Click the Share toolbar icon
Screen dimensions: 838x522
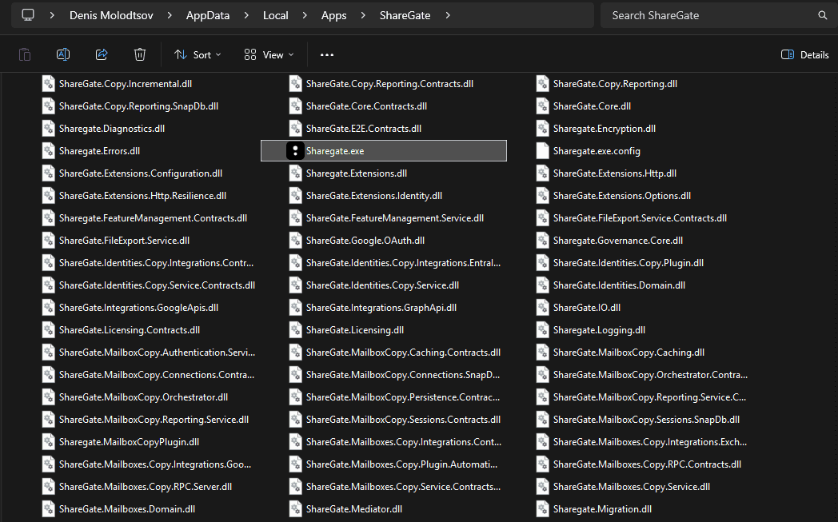point(102,54)
